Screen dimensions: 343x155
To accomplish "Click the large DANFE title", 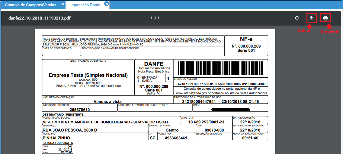I will (x=154, y=64).
